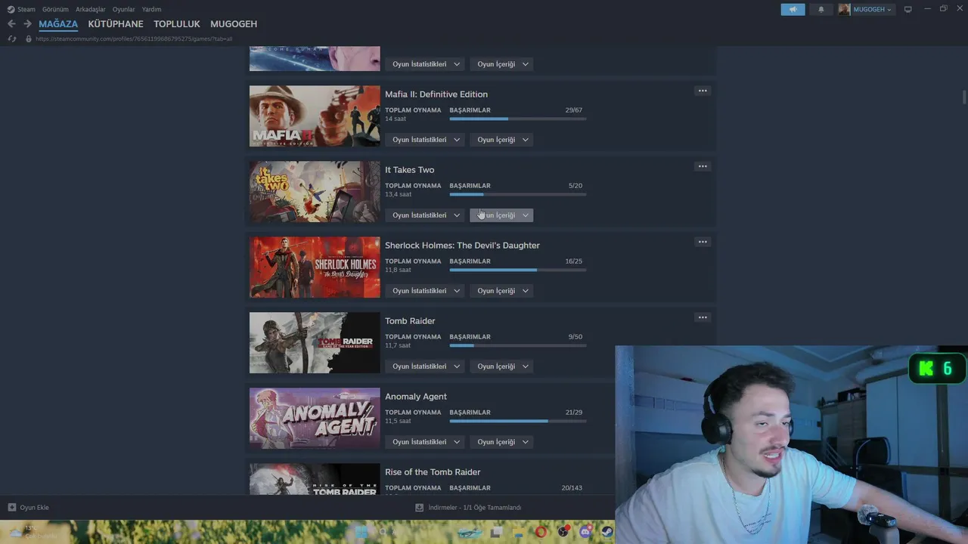The height and width of the screenshot is (544, 968).
Task: Expand Oyun İstatistikleri on the topmost partial row
Action: click(x=425, y=64)
